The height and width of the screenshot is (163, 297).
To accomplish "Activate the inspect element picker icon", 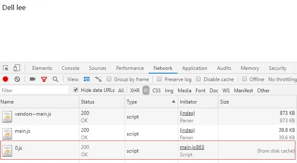I will [x=5, y=68].
